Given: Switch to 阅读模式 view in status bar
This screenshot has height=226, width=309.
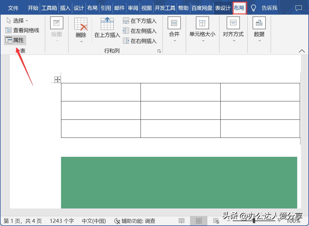Looking at the screenshot, I should (181, 221).
